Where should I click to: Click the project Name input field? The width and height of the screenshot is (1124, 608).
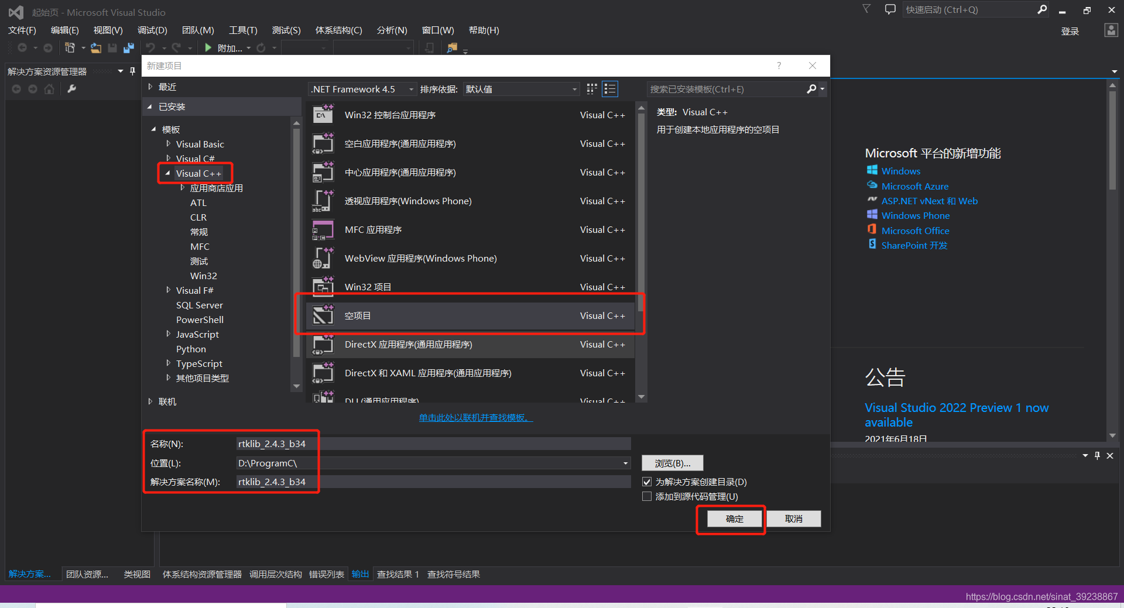(433, 444)
